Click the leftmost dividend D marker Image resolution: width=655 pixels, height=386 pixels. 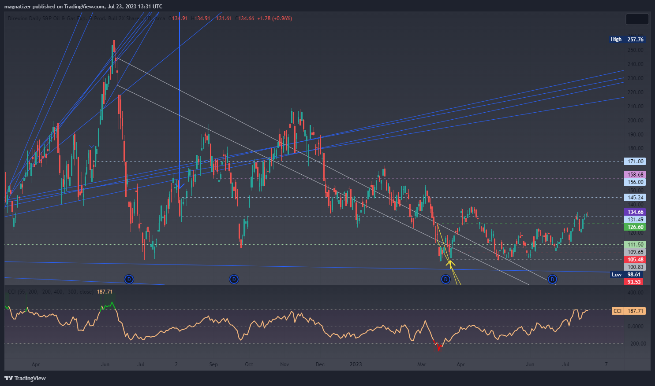(x=129, y=279)
